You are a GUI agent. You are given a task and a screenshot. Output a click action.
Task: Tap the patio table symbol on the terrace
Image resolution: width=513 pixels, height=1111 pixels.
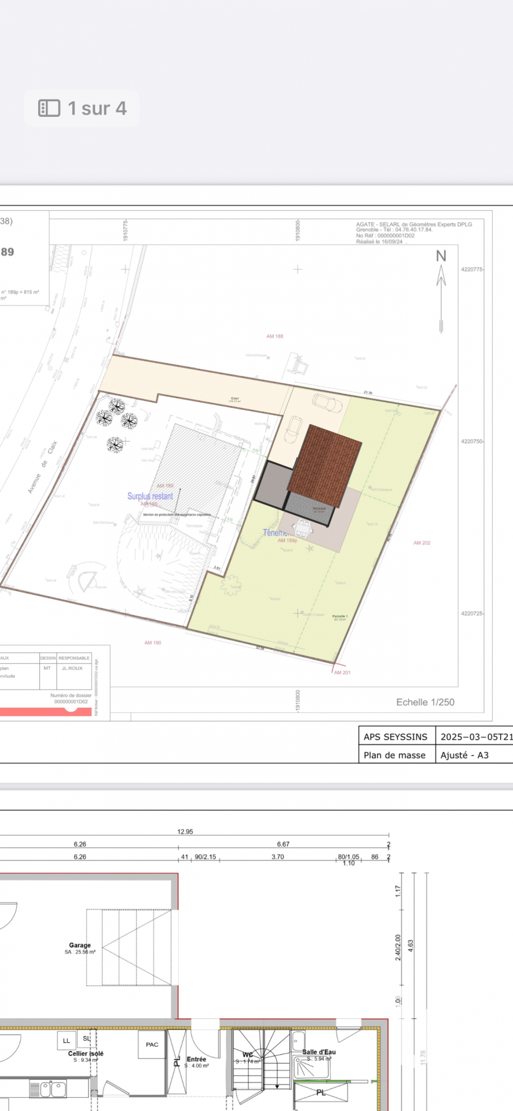[x=303, y=528]
